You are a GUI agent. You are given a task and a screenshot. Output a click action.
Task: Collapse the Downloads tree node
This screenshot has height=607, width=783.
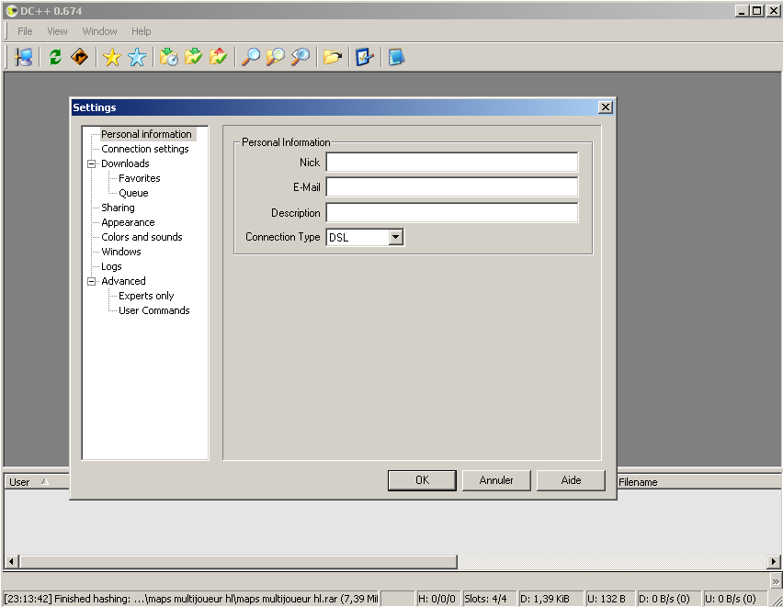tap(91, 163)
